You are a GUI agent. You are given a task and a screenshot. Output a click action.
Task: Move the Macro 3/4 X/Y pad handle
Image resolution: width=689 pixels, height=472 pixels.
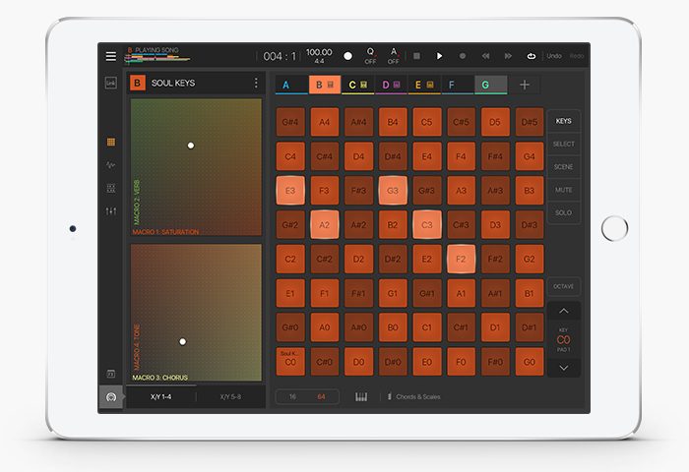tap(183, 341)
